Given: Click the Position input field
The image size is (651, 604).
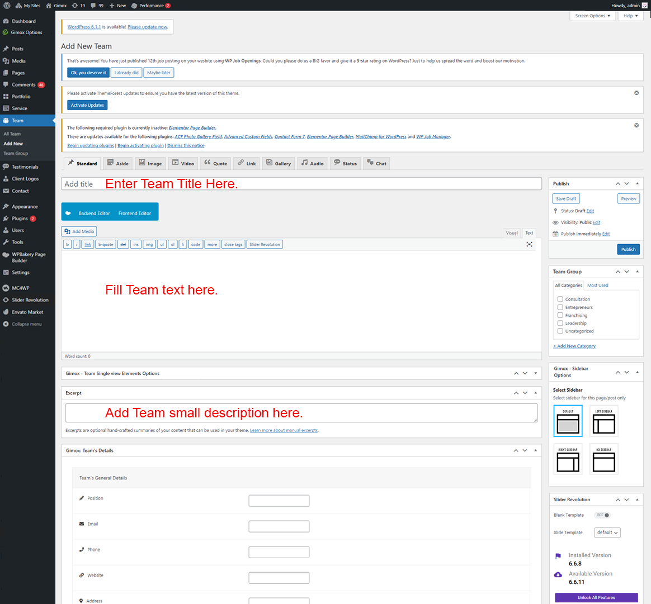Looking at the screenshot, I should tap(279, 501).
